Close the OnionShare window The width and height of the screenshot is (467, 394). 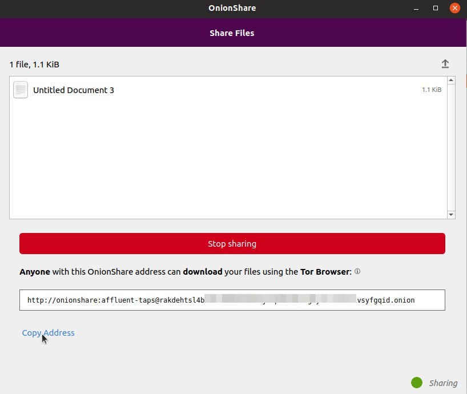click(454, 8)
